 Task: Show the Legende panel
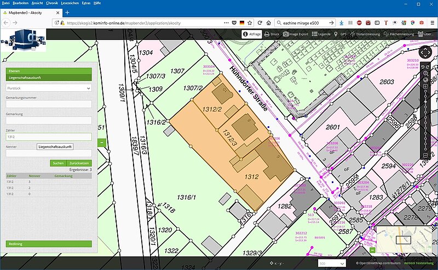321,34
